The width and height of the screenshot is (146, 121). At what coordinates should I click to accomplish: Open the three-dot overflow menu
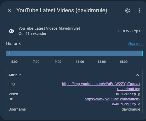[x=140, y=10]
